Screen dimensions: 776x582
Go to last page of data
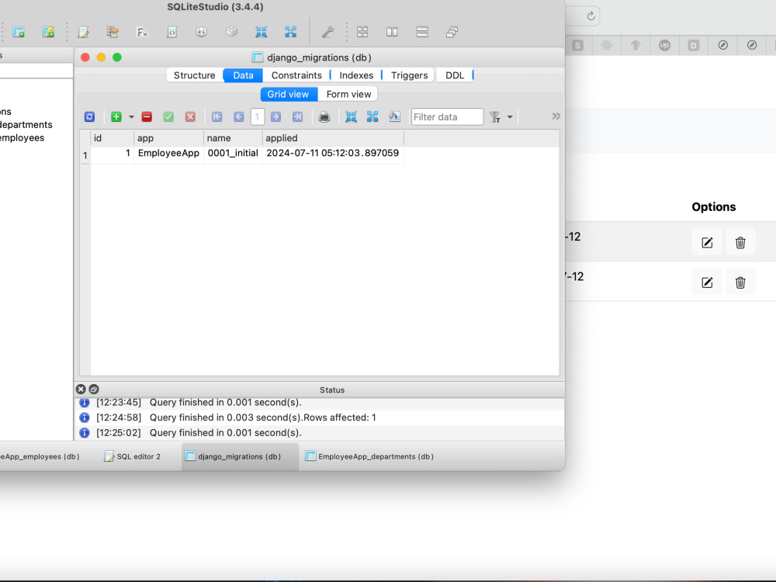(x=297, y=117)
